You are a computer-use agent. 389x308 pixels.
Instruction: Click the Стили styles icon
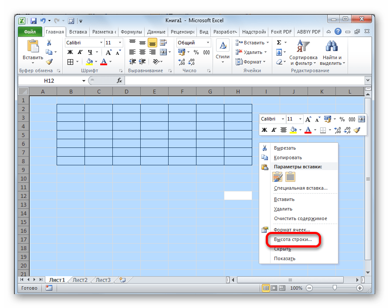pyautogui.click(x=223, y=45)
